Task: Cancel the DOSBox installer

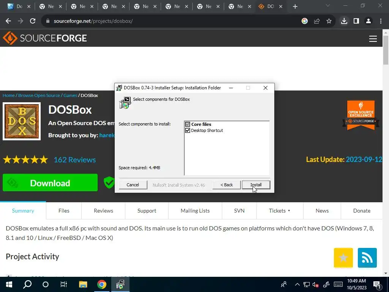Action: point(133,185)
